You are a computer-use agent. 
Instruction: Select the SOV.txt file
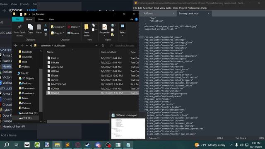click(55, 89)
